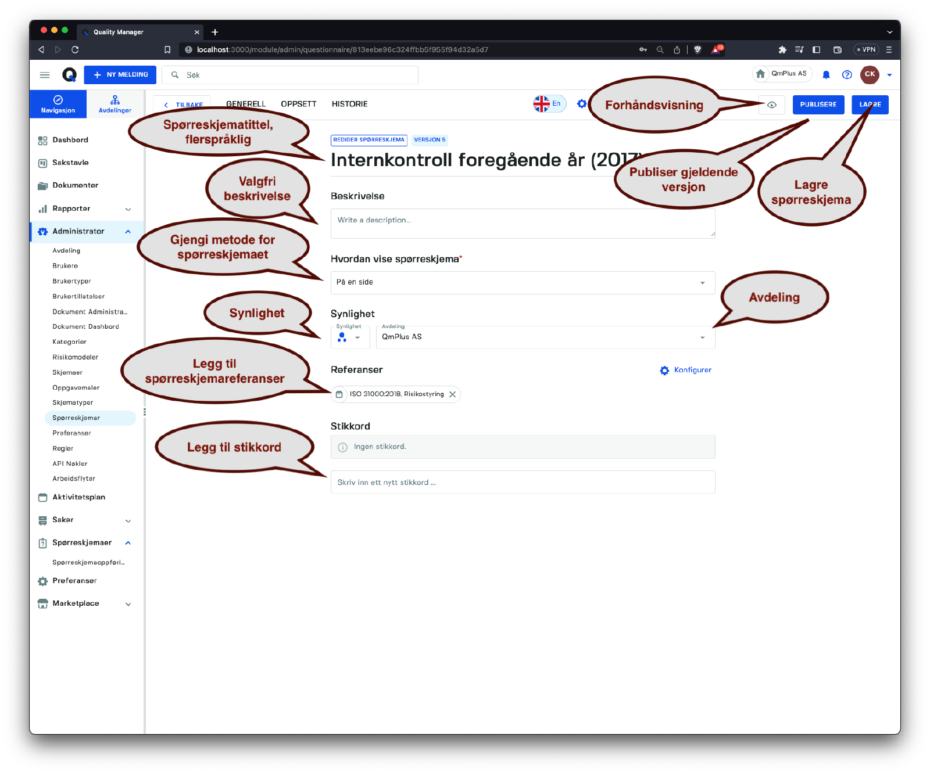Image resolution: width=930 pixels, height=773 pixels.
Task: Click the new stikkord input field
Action: pyautogui.click(x=523, y=482)
